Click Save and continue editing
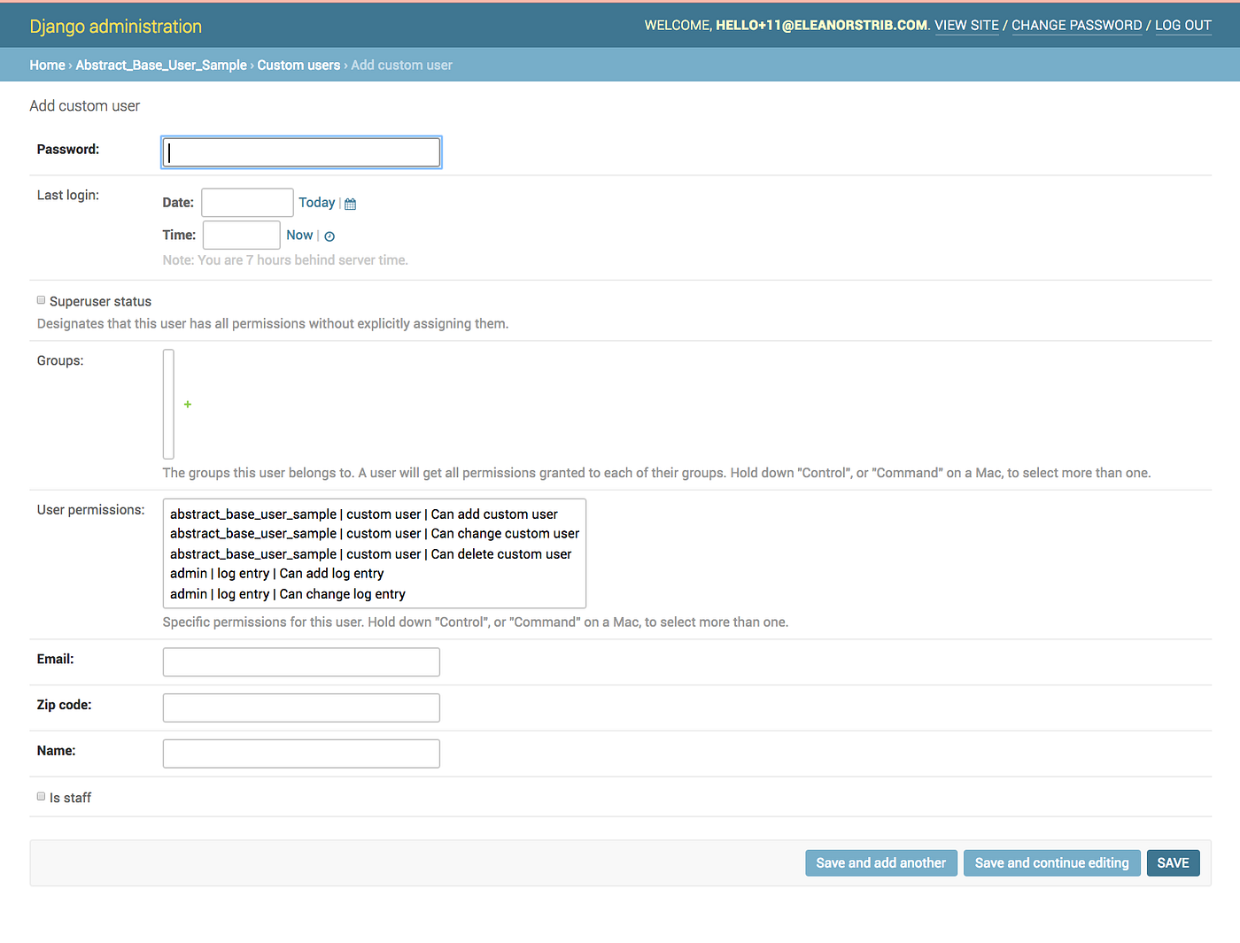 pos(1051,862)
